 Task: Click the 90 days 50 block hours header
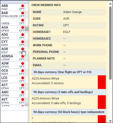click(69, 112)
